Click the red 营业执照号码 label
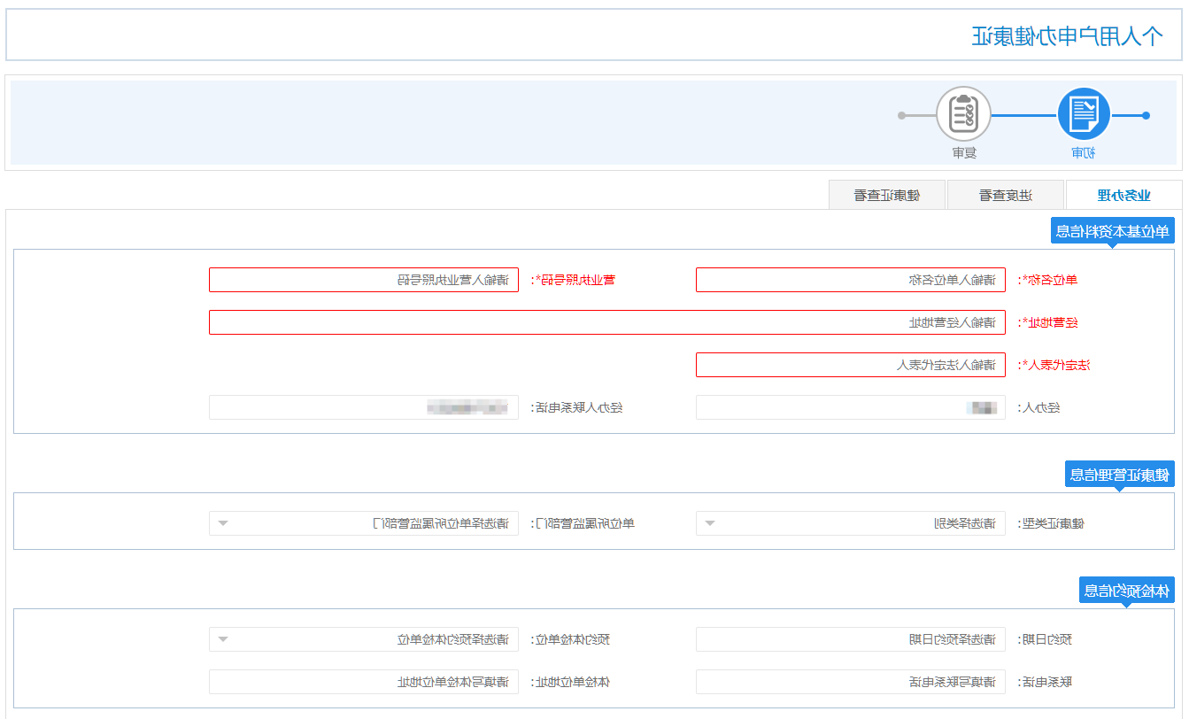1189x719 pixels. pos(573,280)
